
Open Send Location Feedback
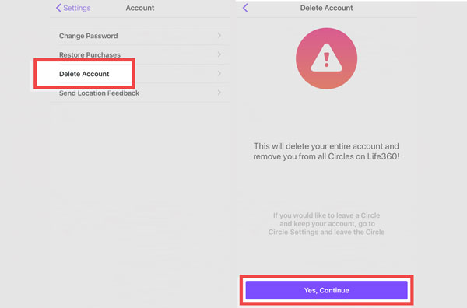click(140, 93)
